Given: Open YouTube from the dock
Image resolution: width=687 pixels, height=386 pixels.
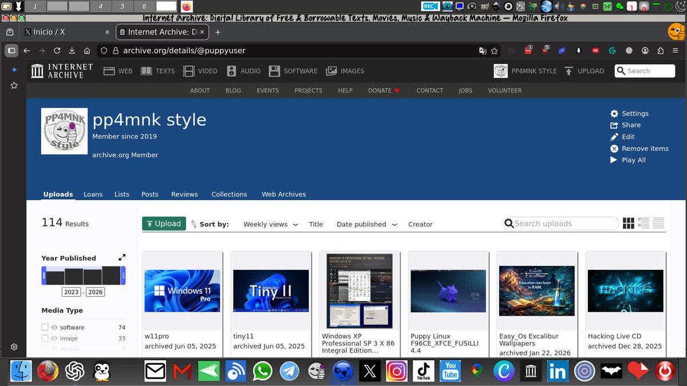Looking at the screenshot, I should tap(451, 372).
